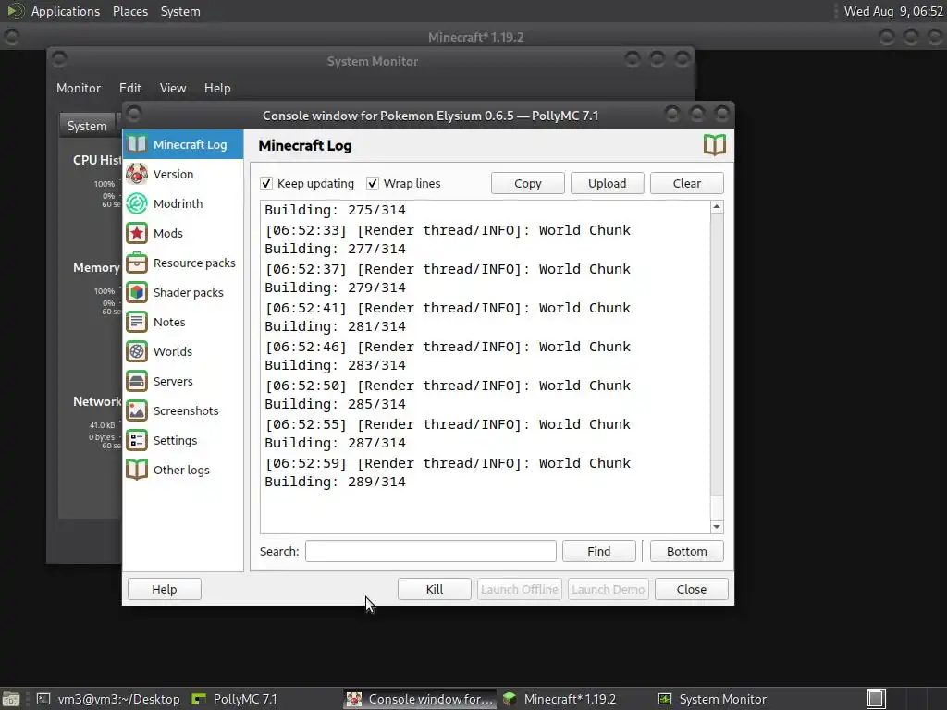The image size is (947, 710).
Task: Click the Help button in console window
Action: click(x=165, y=589)
